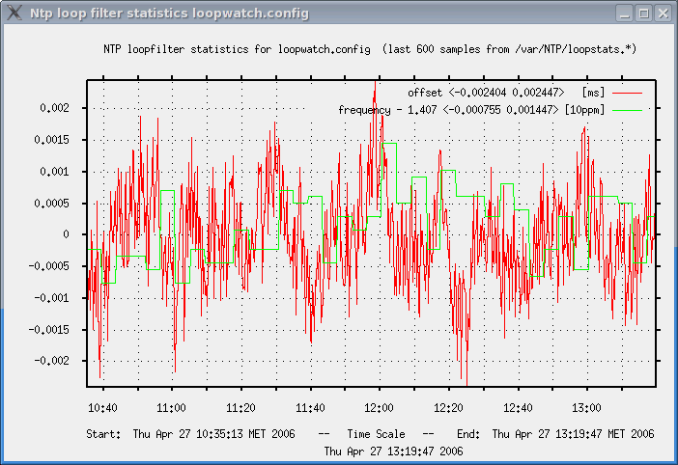Click the '[ms]' unit label in legend
This screenshot has height=465, width=678.
pyautogui.click(x=593, y=93)
